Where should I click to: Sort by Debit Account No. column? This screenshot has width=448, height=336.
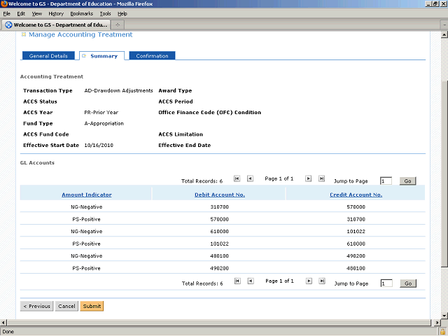click(x=219, y=195)
